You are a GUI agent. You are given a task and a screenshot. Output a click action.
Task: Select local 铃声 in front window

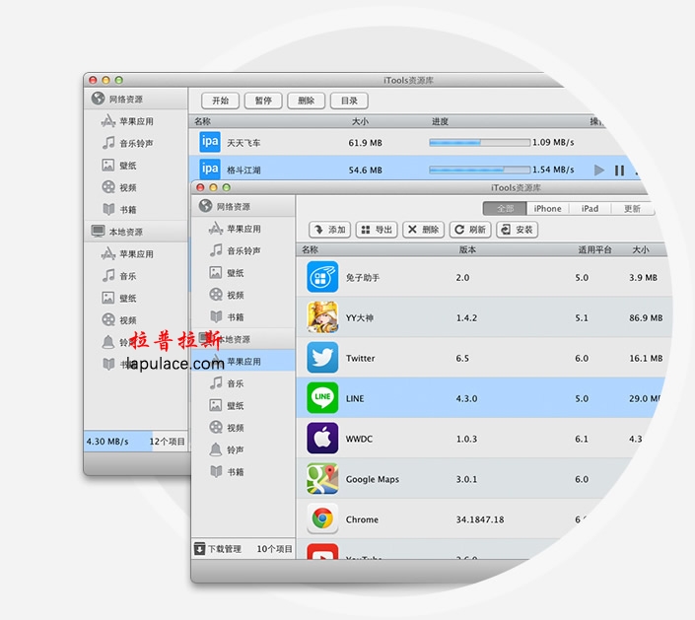tap(243, 449)
